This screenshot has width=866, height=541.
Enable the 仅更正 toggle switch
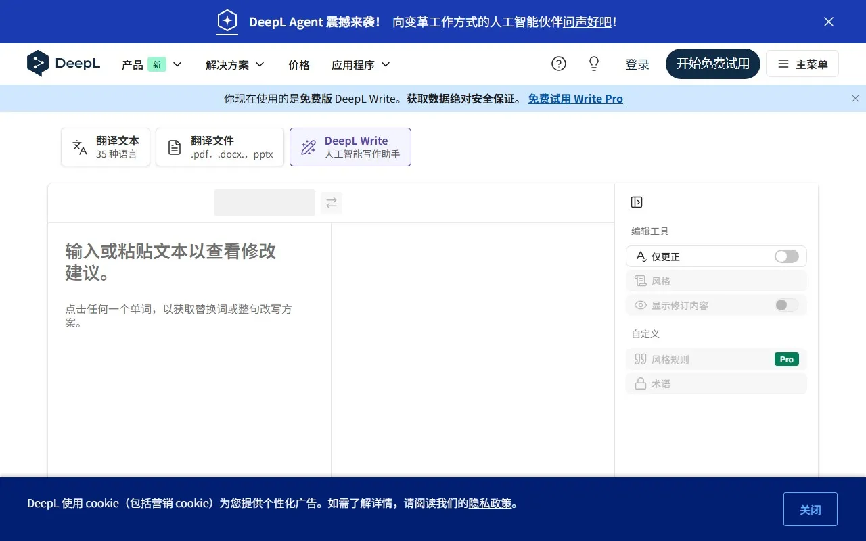pyautogui.click(x=786, y=256)
